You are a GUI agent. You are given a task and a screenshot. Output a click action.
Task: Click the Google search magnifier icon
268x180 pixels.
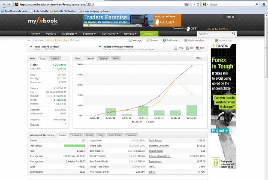click(257, 4)
